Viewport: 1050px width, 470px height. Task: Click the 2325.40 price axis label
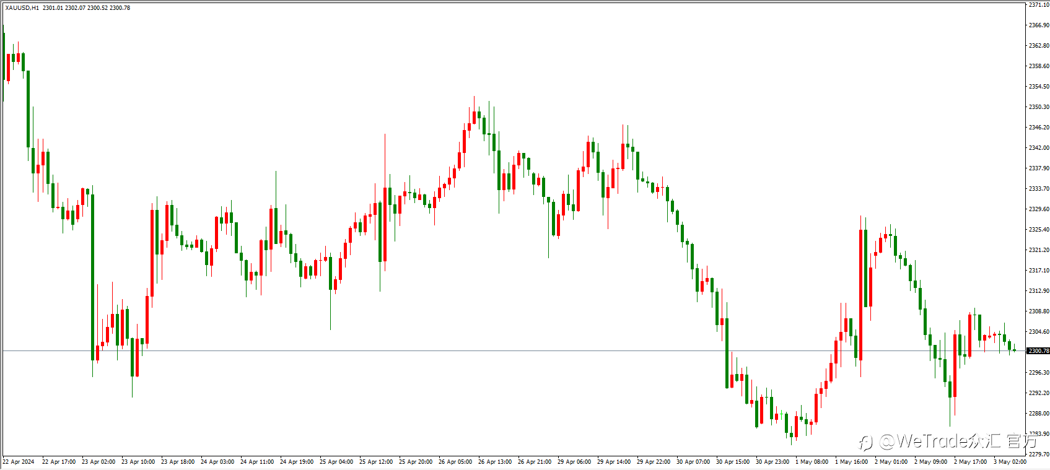1039,230
